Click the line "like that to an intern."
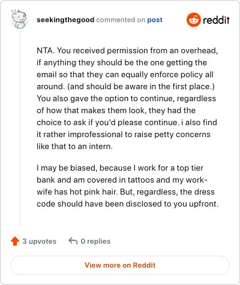The width and height of the screenshot is (240, 285). point(74,146)
